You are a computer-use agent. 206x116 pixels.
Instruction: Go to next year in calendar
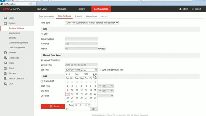click(x=96, y=74)
